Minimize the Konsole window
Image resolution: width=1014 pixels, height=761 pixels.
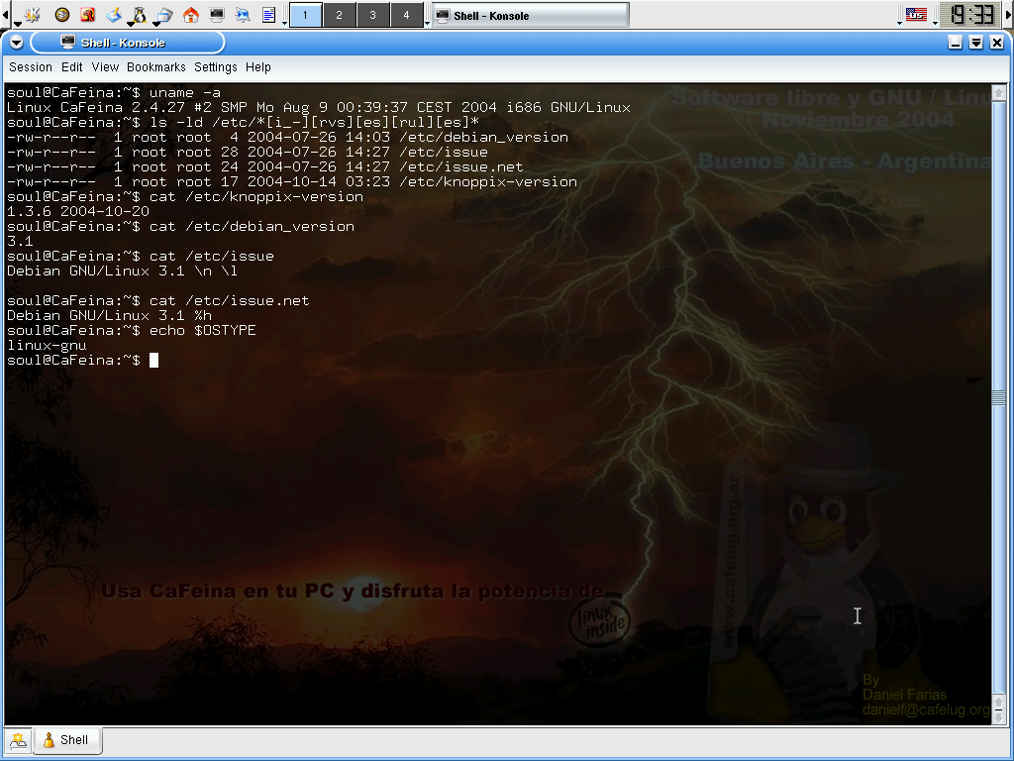(x=955, y=43)
